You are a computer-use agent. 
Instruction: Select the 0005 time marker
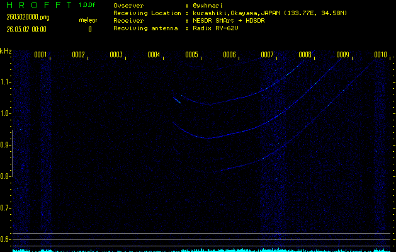(192, 55)
